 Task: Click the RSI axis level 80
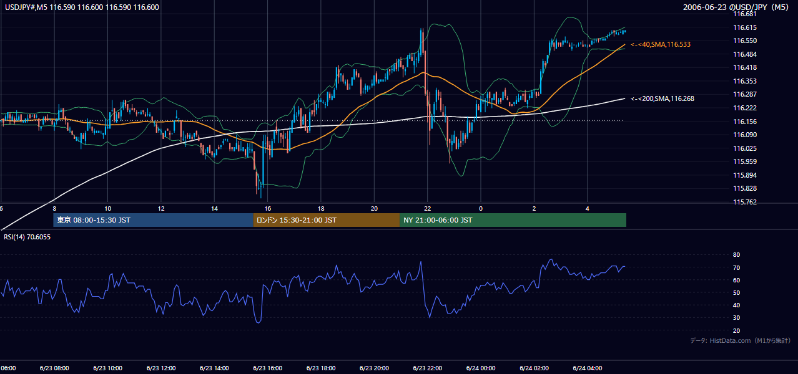[x=736, y=255]
